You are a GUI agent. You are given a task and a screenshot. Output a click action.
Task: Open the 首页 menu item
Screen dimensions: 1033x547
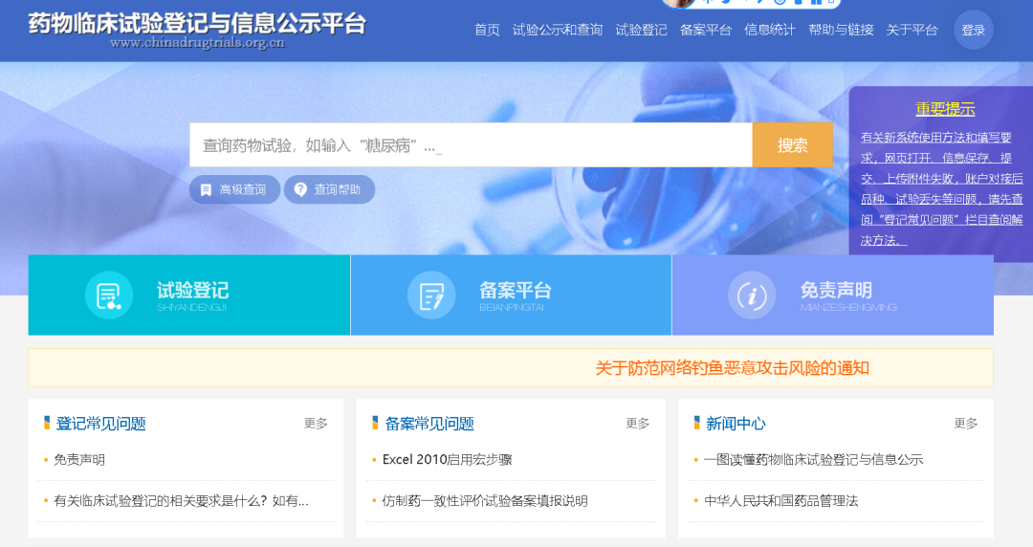coord(487,30)
